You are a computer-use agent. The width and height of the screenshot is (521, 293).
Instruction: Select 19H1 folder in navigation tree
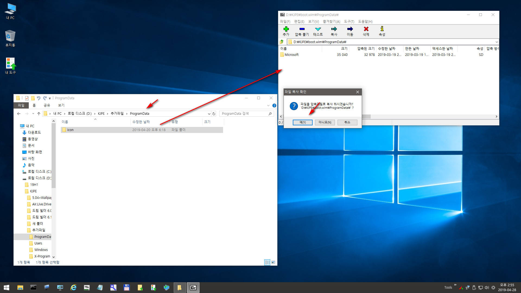pos(34,185)
